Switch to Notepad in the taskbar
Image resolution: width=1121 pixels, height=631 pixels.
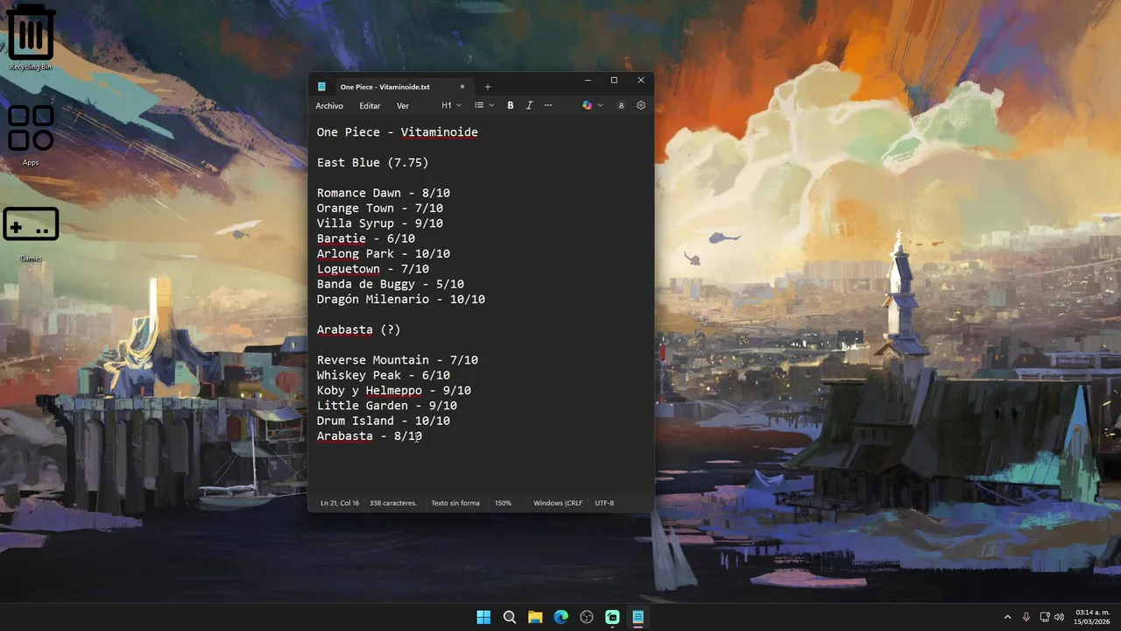coord(638,617)
